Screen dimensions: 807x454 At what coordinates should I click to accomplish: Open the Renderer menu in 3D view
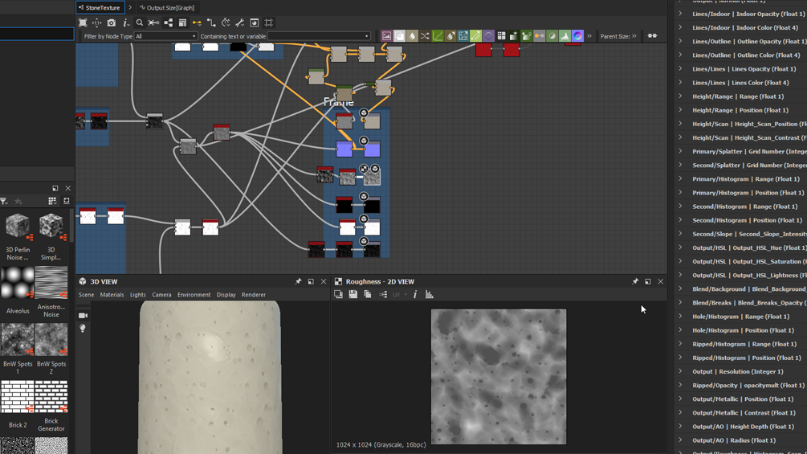(x=254, y=294)
